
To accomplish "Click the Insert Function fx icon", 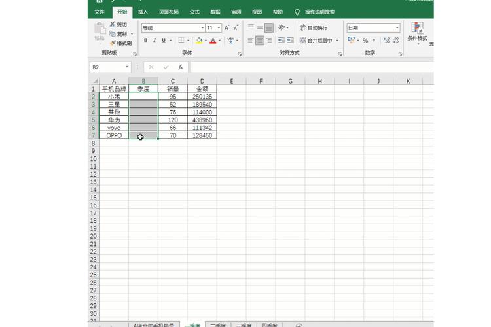I will 180,67.
